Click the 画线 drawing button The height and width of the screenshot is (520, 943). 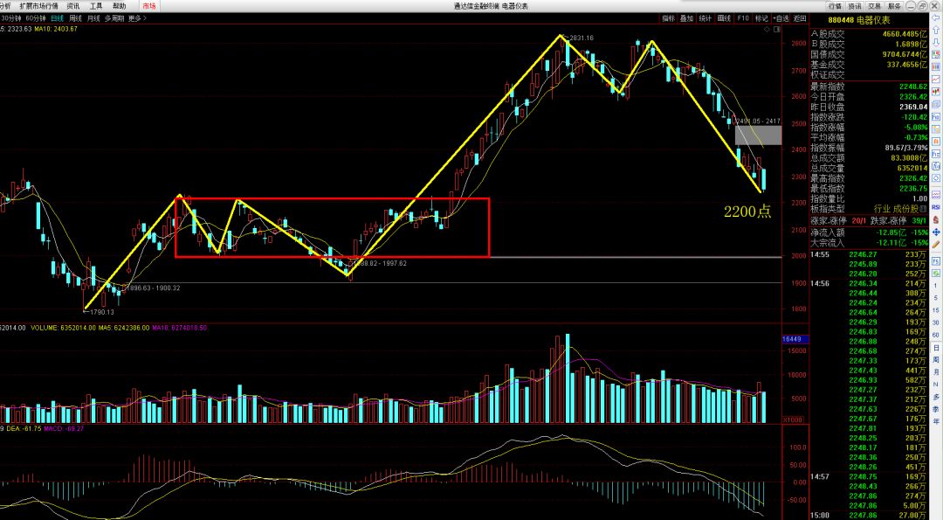(724, 18)
